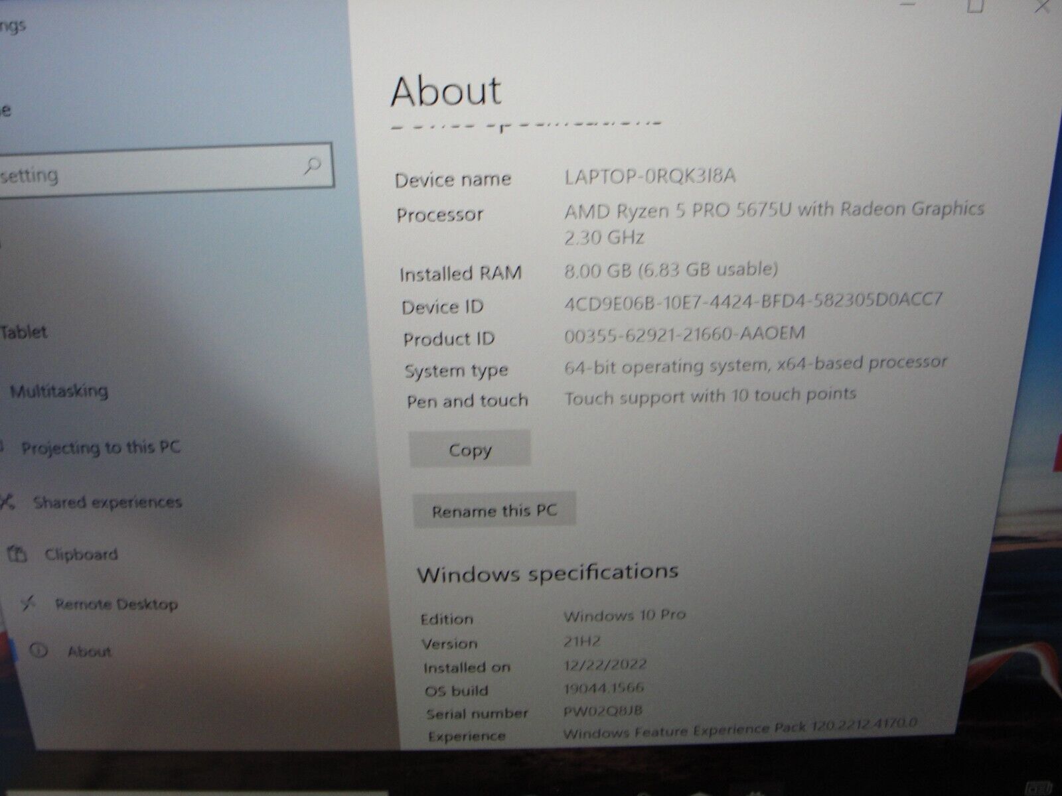The width and height of the screenshot is (1062, 796).
Task: Click the search magnifier icon in settings box
Action: point(313,166)
